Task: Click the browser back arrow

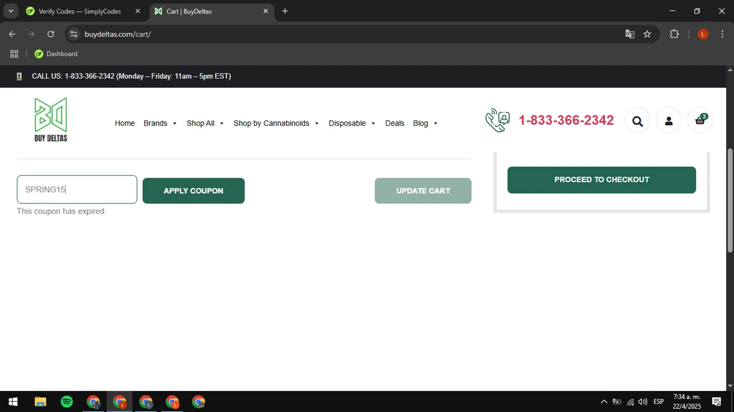Action: coord(12,34)
